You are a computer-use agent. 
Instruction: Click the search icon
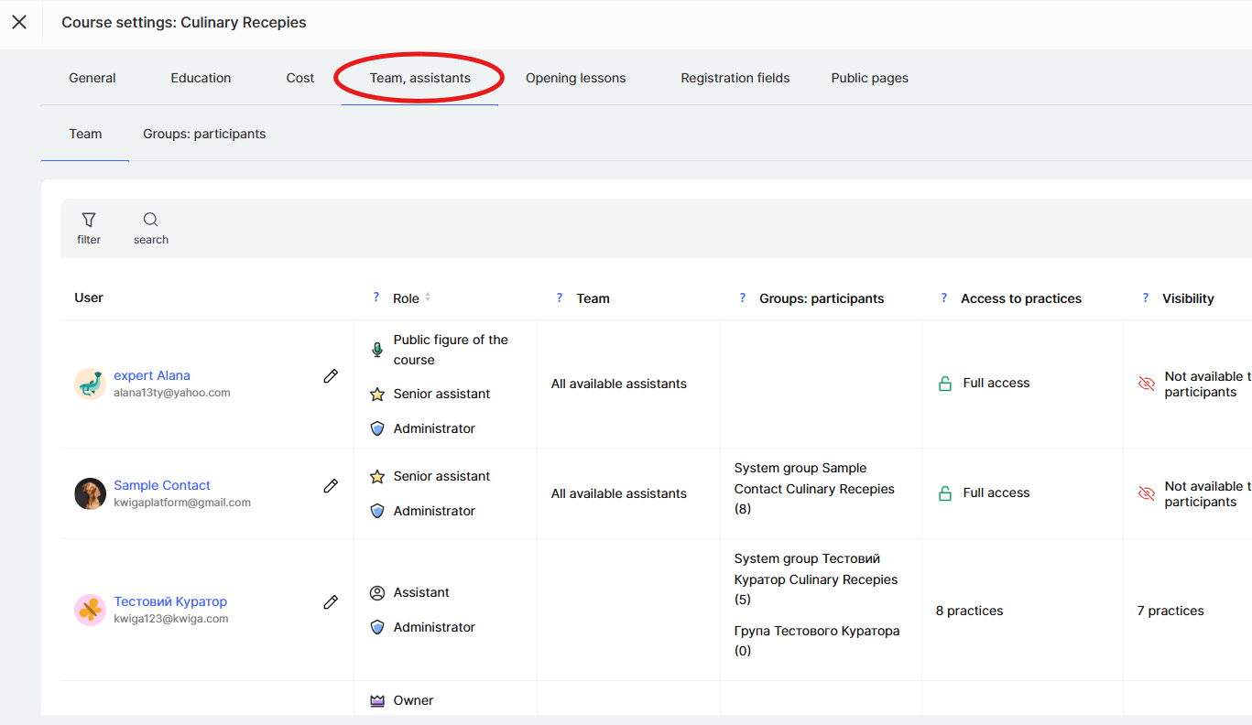coord(151,228)
